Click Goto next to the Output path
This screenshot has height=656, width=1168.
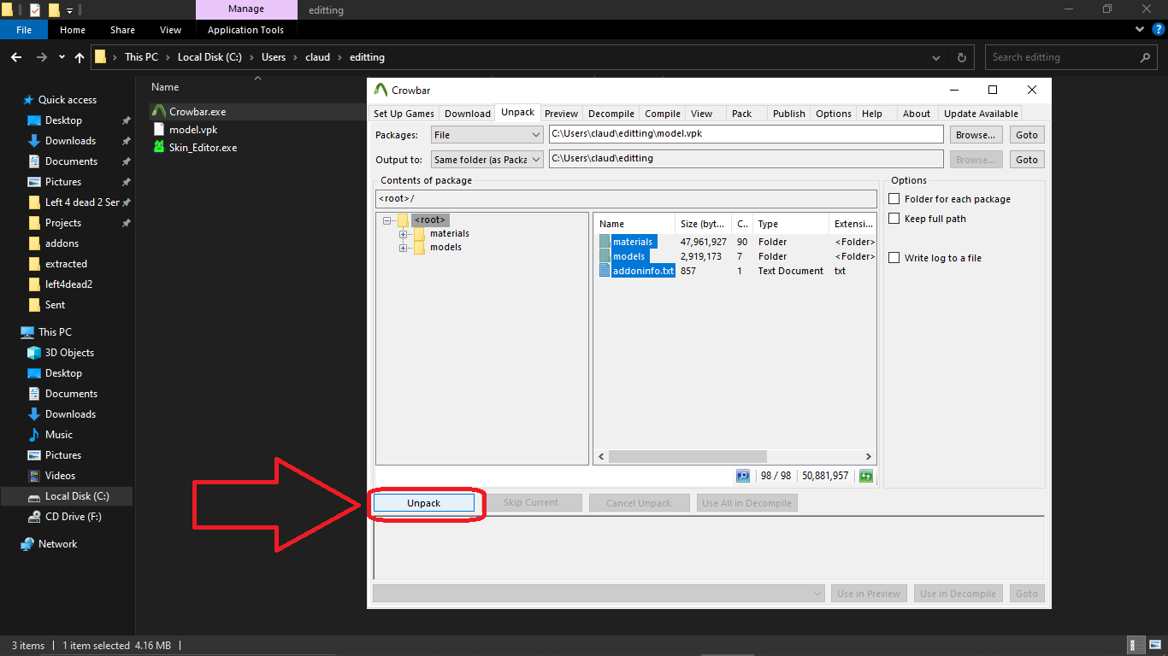1027,160
